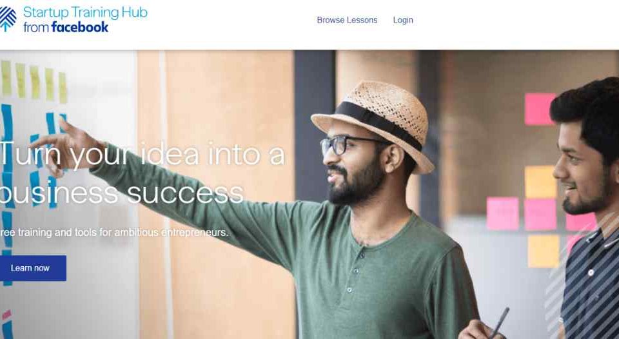Open the Browse Lessons menu item
The width and height of the screenshot is (619, 339).
pyautogui.click(x=347, y=20)
